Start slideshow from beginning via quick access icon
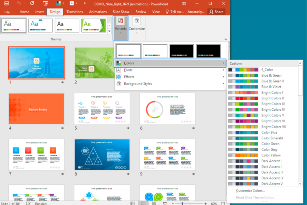 (x=46, y=3)
